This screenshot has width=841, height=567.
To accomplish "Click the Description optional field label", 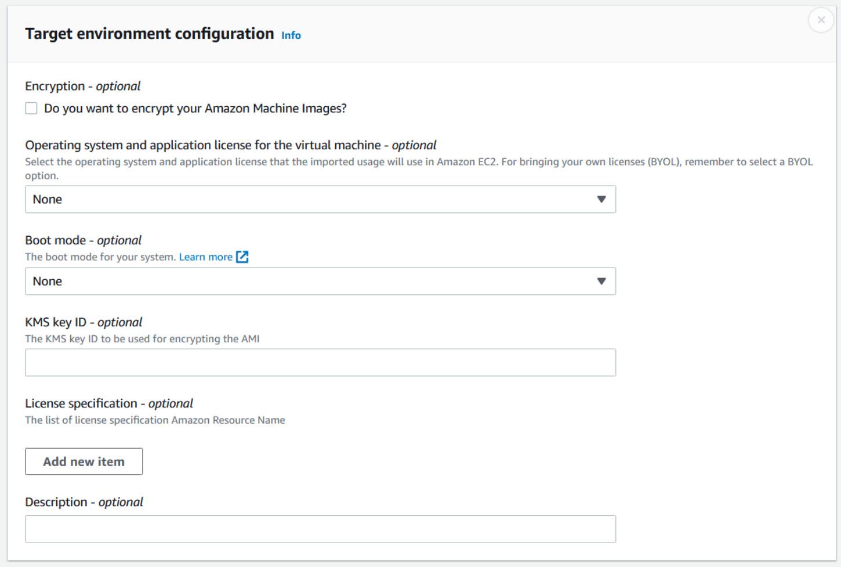I will 84,502.
